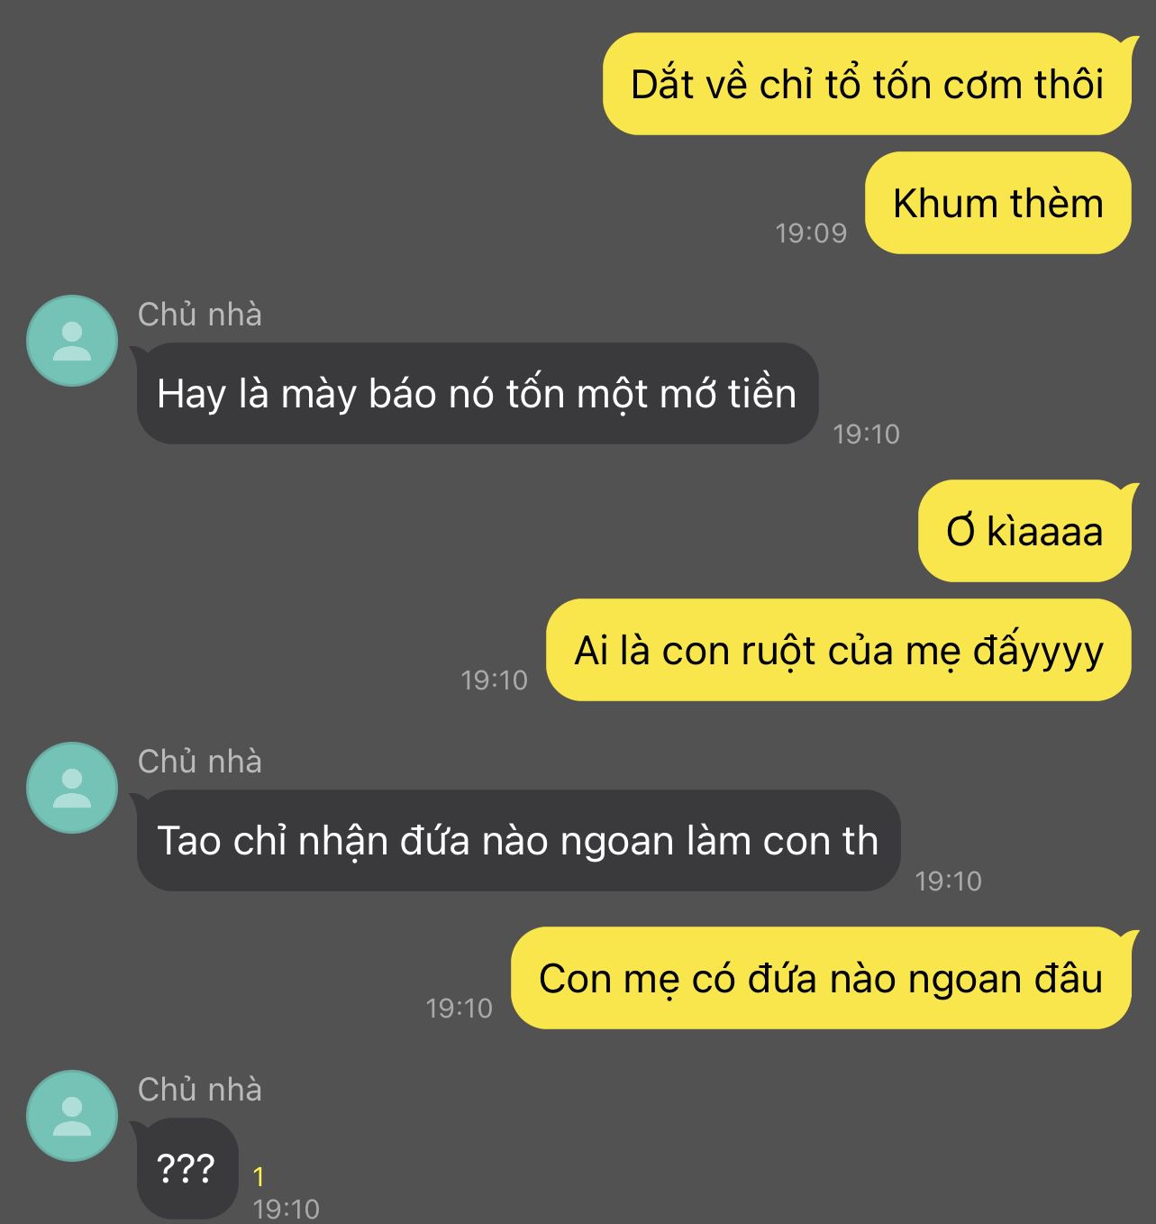Tap the 19:09 timestamp beside 'Khum thèm'
The image size is (1156, 1224).
pos(811,233)
